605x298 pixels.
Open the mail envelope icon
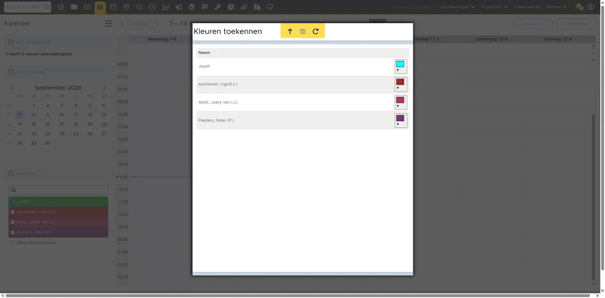click(87, 7)
